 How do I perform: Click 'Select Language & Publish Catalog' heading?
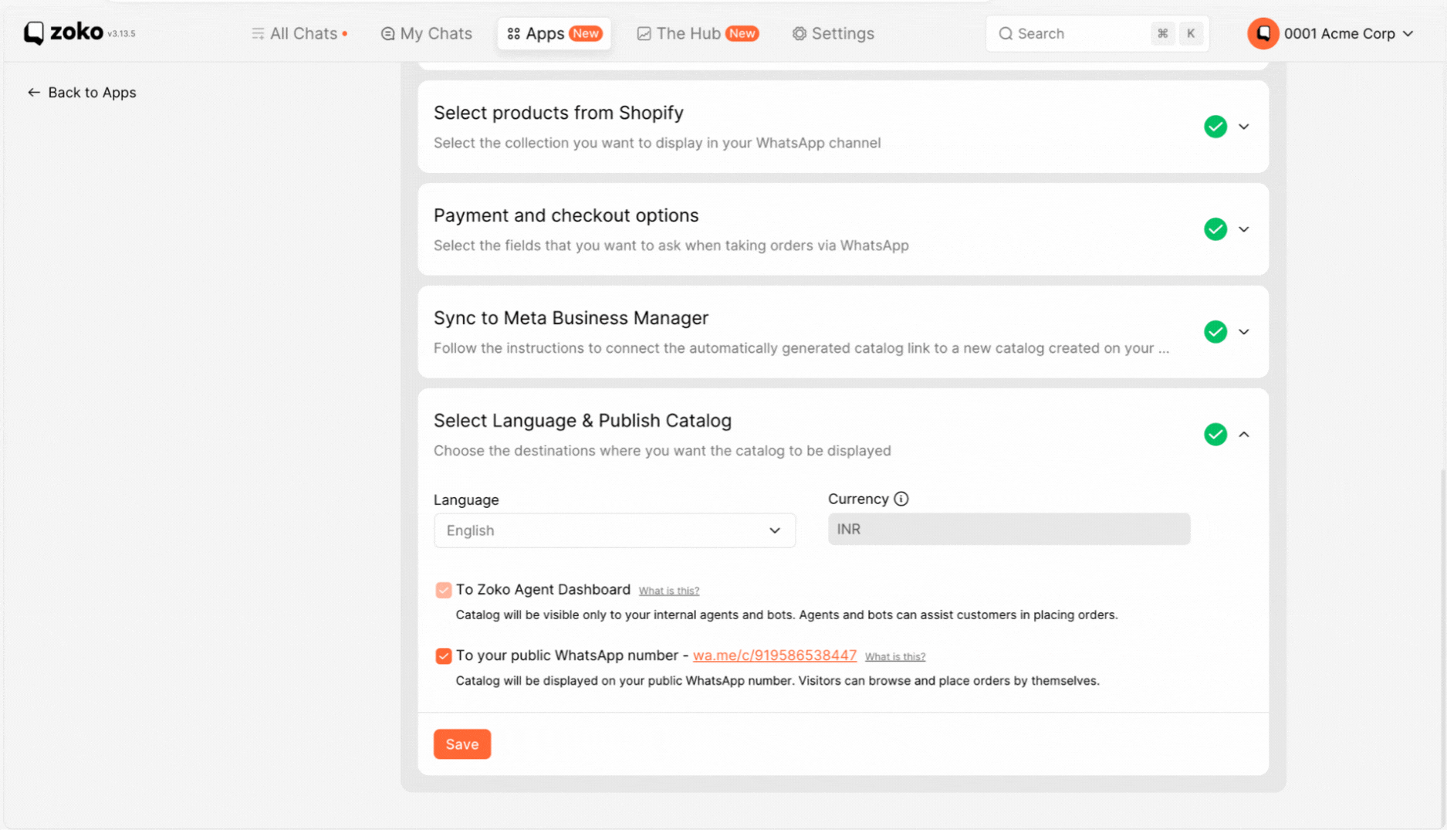tap(583, 421)
